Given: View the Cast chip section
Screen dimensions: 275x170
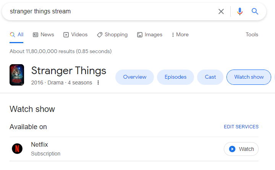Looking at the screenshot, I should pyautogui.click(x=210, y=77).
